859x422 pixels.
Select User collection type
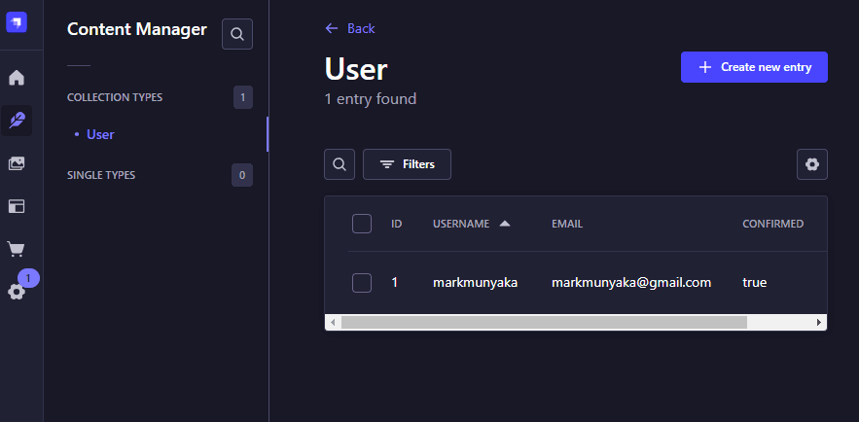pyautogui.click(x=100, y=134)
